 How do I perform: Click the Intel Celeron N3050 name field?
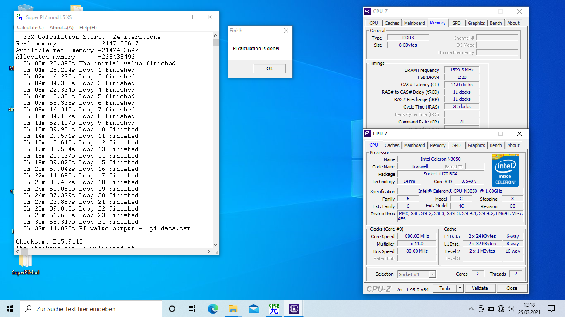pyautogui.click(x=441, y=159)
